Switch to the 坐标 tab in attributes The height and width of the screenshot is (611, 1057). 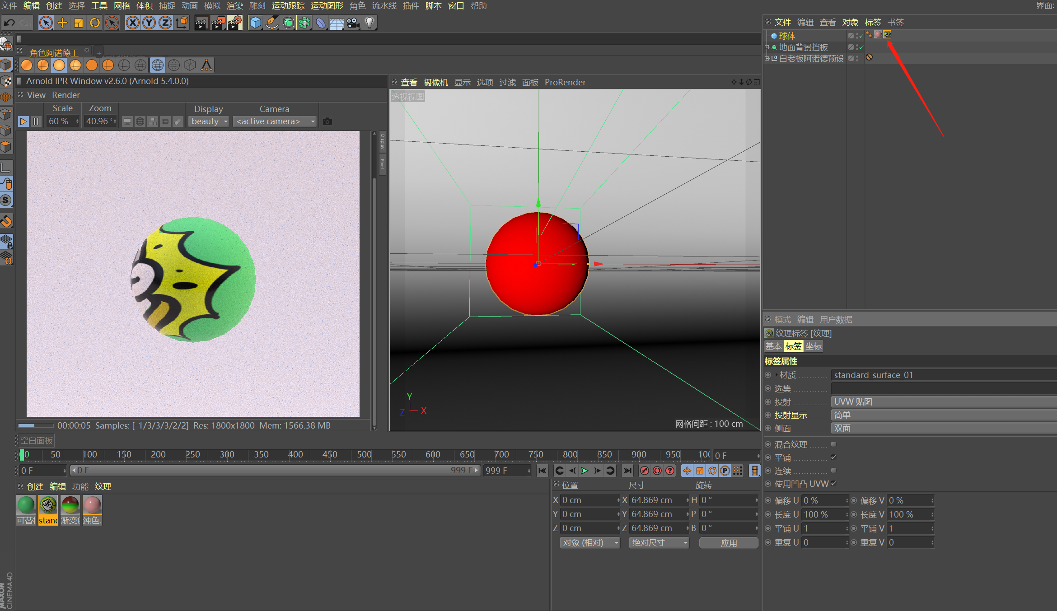[x=814, y=346]
